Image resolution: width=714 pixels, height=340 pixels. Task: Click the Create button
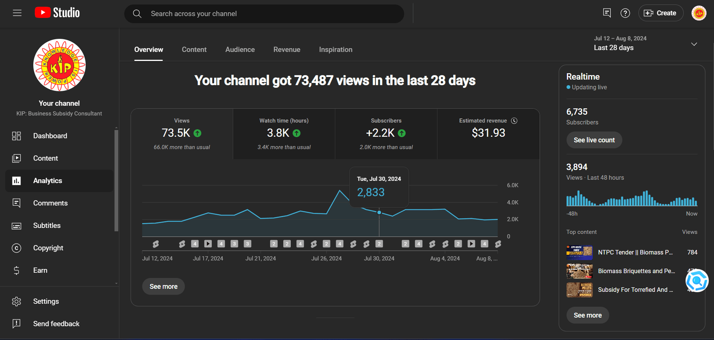(660, 13)
